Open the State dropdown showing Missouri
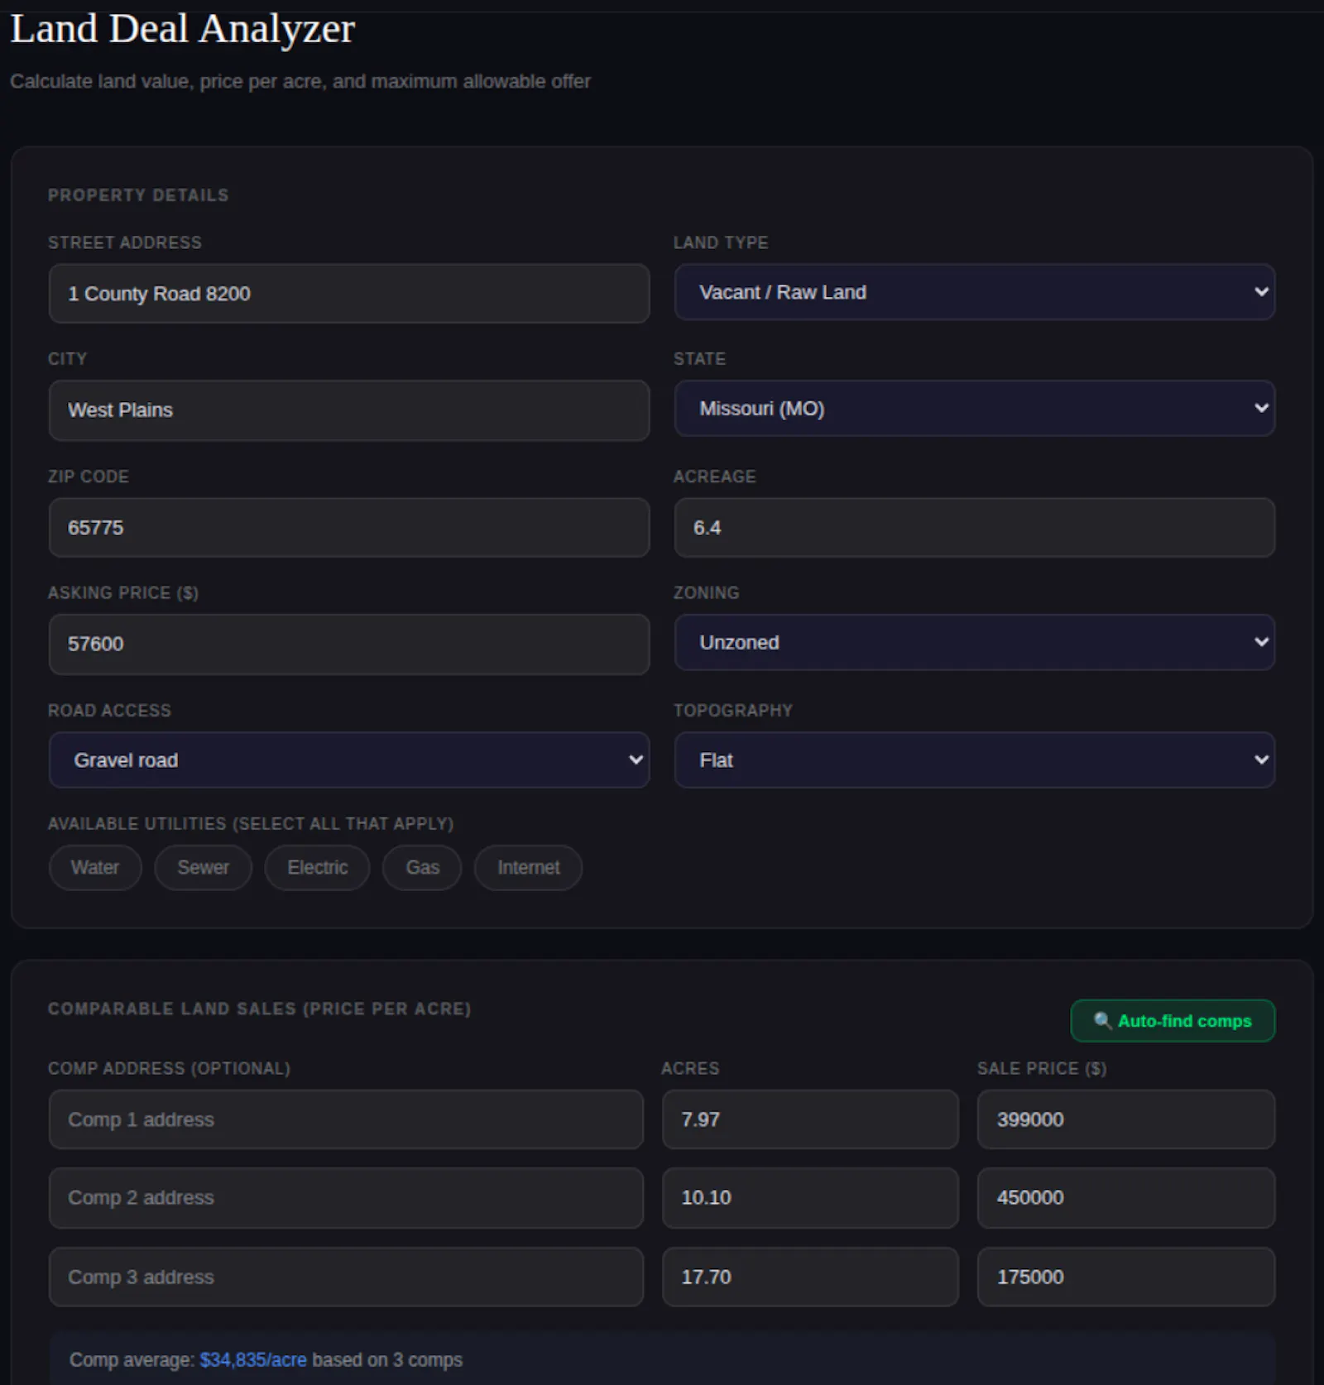Image resolution: width=1324 pixels, height=1385 pixels. pos(974,408)
